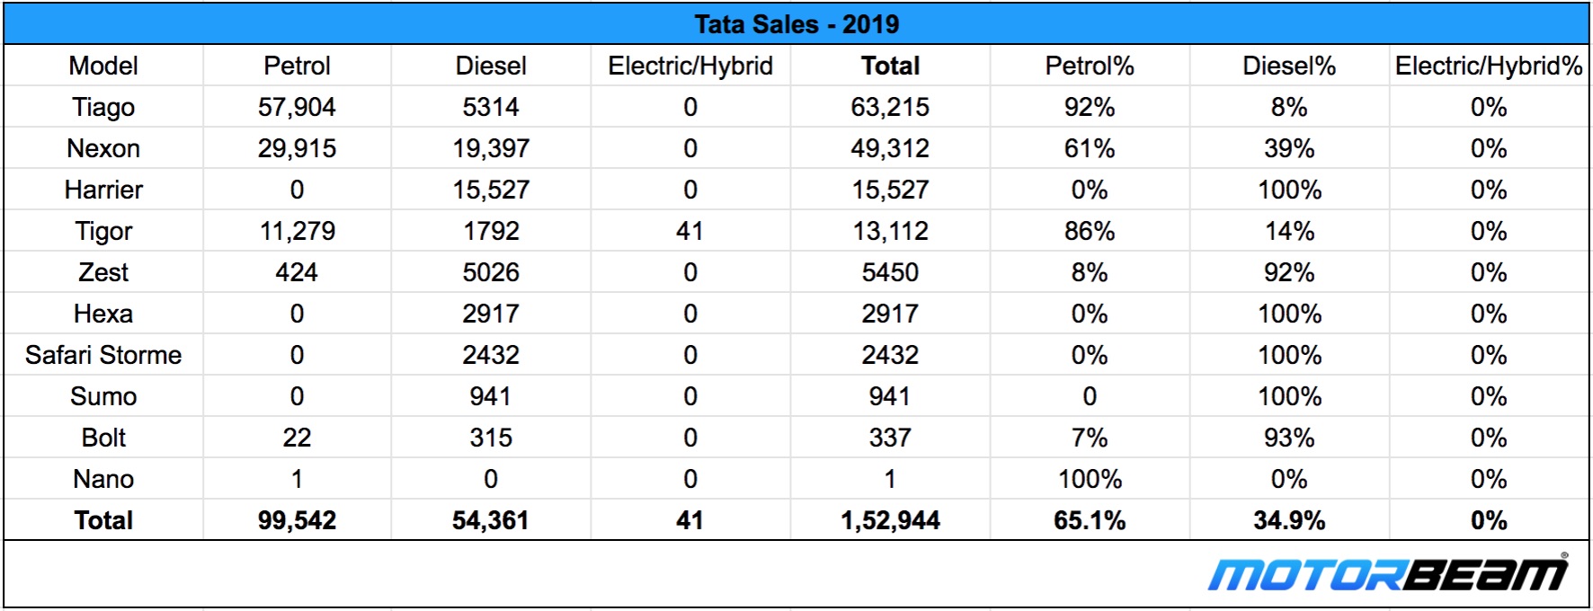The height and width of the screenshot is (611, 1593).
Task: Select Zest total 5450
Action: click(x=890, y=272)
